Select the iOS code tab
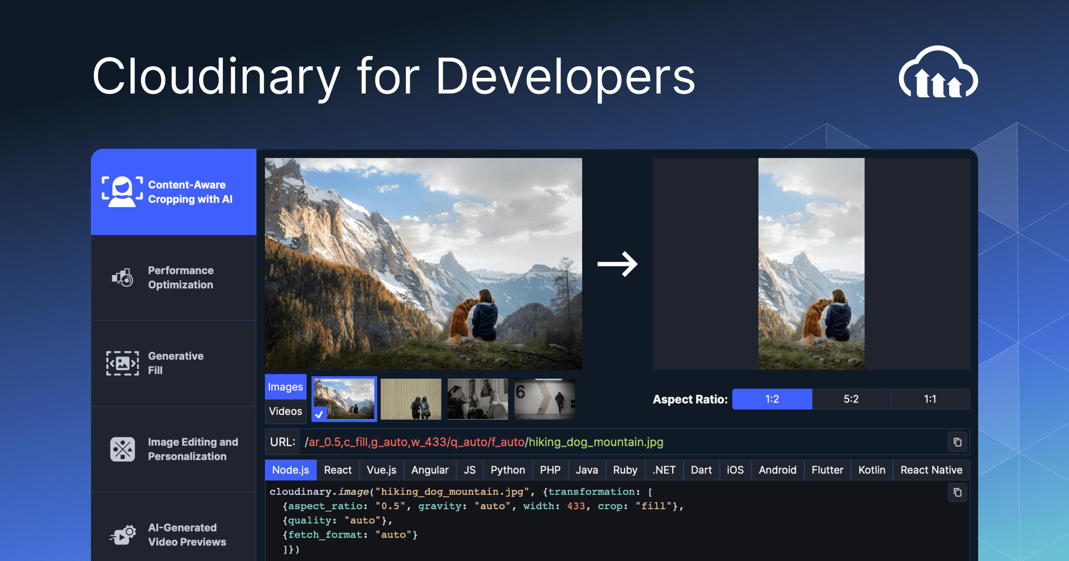Image resolution: width=1069 pixels, height=561 pixels. [x=735, y=470]
